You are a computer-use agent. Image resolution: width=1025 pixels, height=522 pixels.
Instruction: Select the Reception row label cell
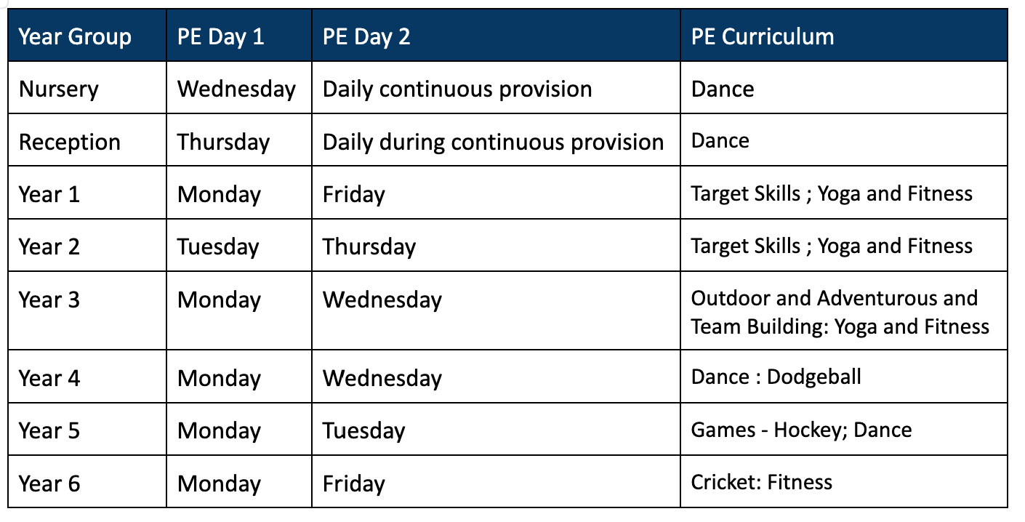70,142
